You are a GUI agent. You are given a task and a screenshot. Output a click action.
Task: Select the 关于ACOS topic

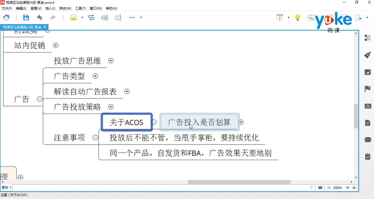(x=126, y=122)
